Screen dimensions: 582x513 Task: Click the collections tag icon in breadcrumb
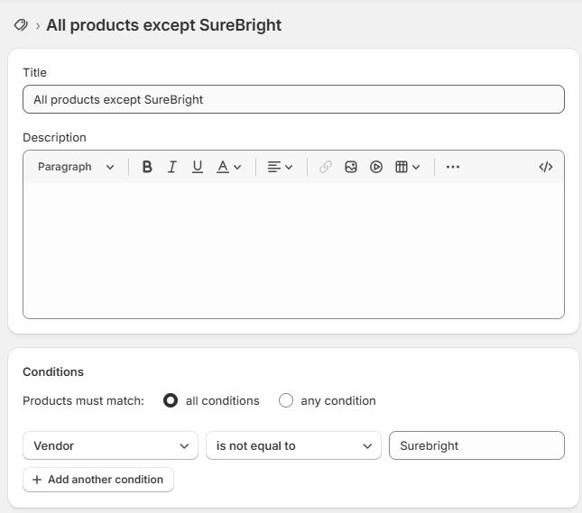pos(21,25)
